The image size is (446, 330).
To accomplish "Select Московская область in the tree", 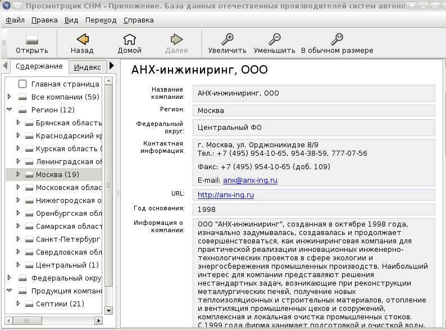I will pos(69,188).
